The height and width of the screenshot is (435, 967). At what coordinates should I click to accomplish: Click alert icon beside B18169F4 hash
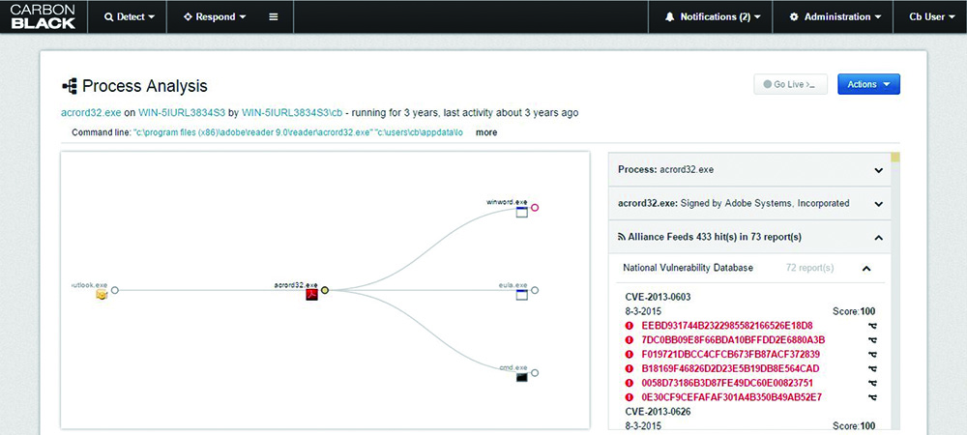coord(630,368)
